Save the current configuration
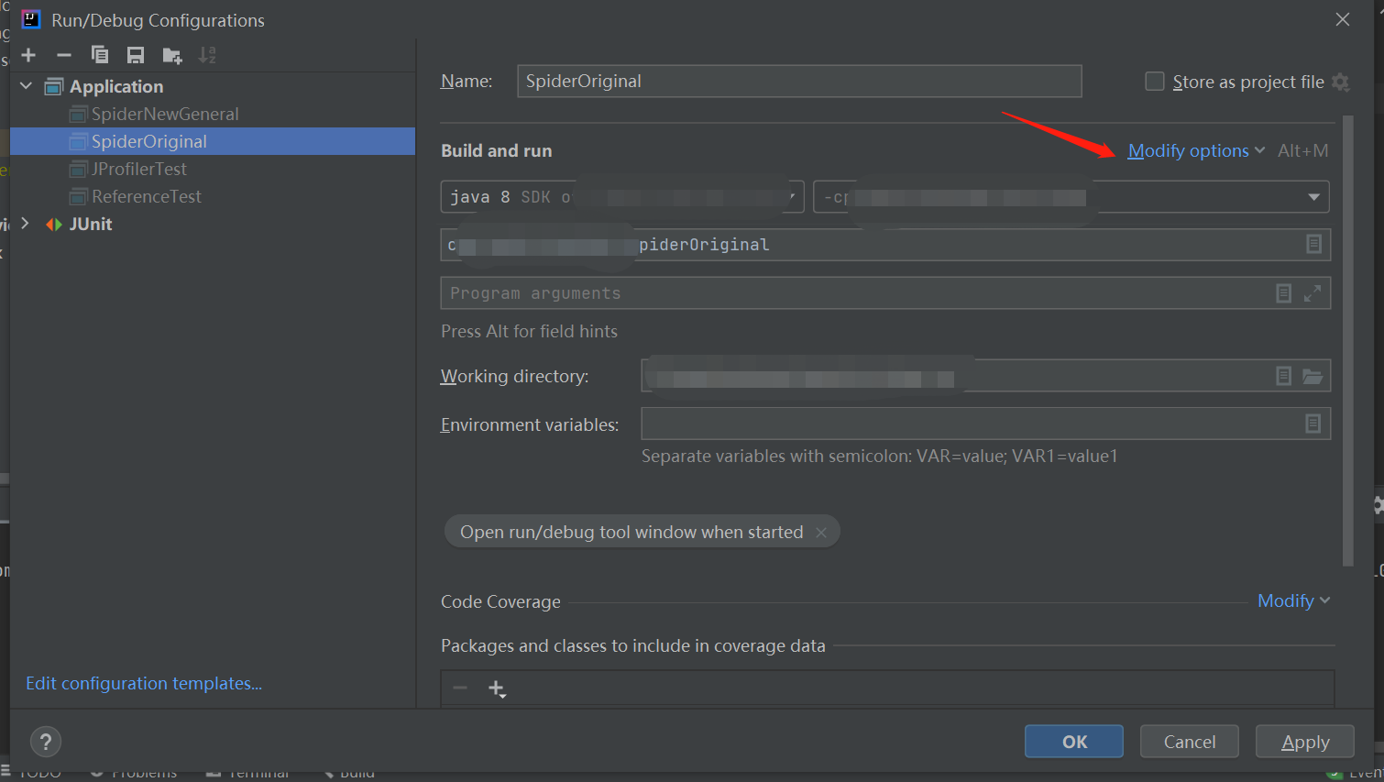Screen dimensions: 1384x782 coord(136,54)
